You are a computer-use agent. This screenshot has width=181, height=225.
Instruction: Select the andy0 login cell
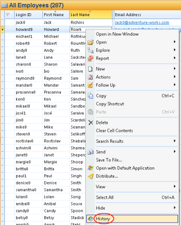click(x=28, y=50)
